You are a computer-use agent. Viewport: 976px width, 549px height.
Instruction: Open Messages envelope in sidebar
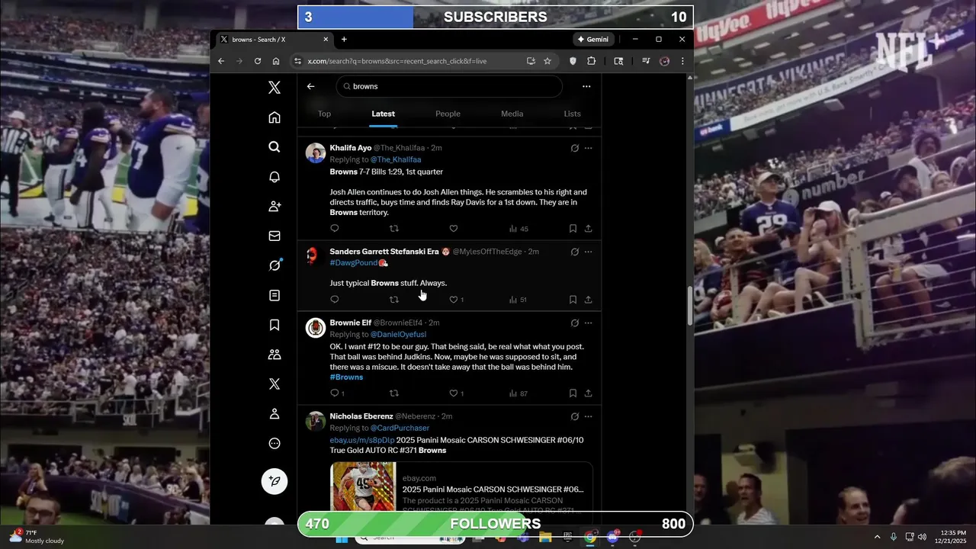click(274, 236)
